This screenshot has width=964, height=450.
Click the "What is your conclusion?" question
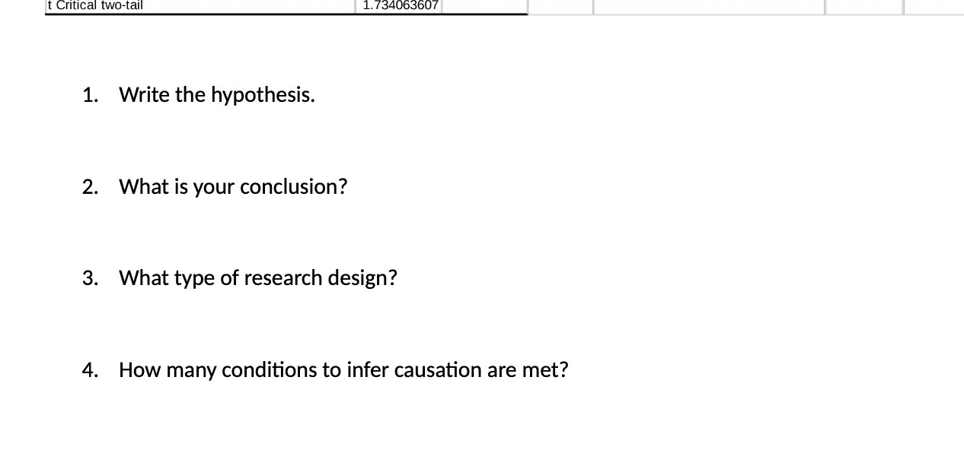click(233, 187)
